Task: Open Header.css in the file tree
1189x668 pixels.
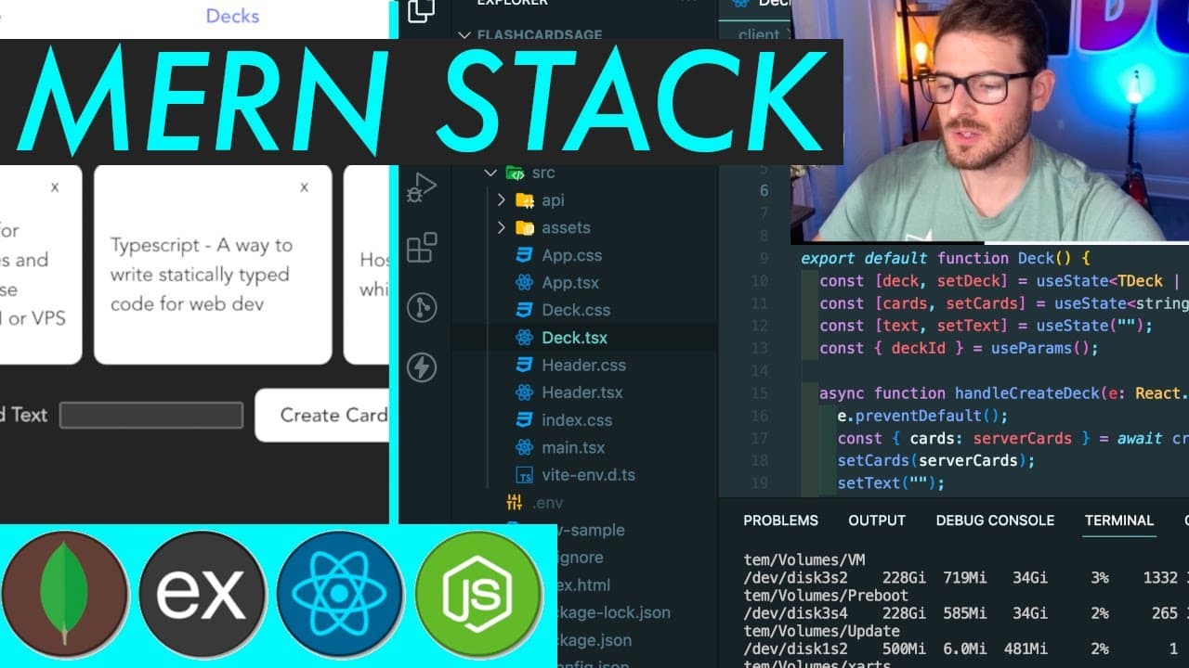Action: (583, 365)
